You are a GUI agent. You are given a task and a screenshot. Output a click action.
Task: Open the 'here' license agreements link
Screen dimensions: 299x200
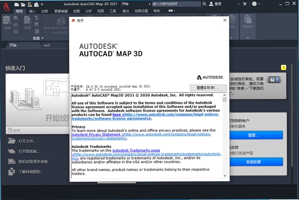point(117,115)
